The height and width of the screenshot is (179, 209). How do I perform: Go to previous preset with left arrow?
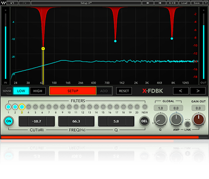coord(148,3)
